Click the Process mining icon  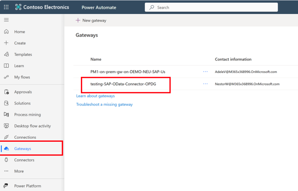coord(6,115)
